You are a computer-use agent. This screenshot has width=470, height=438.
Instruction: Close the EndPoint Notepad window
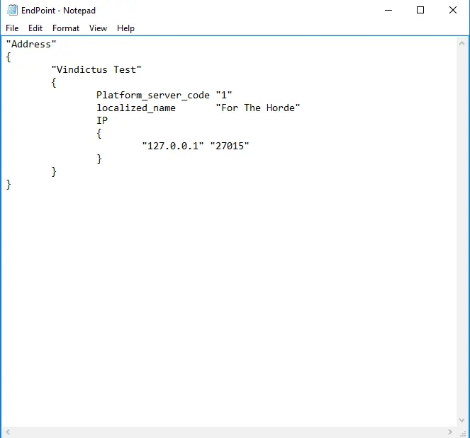click(453, 10)
